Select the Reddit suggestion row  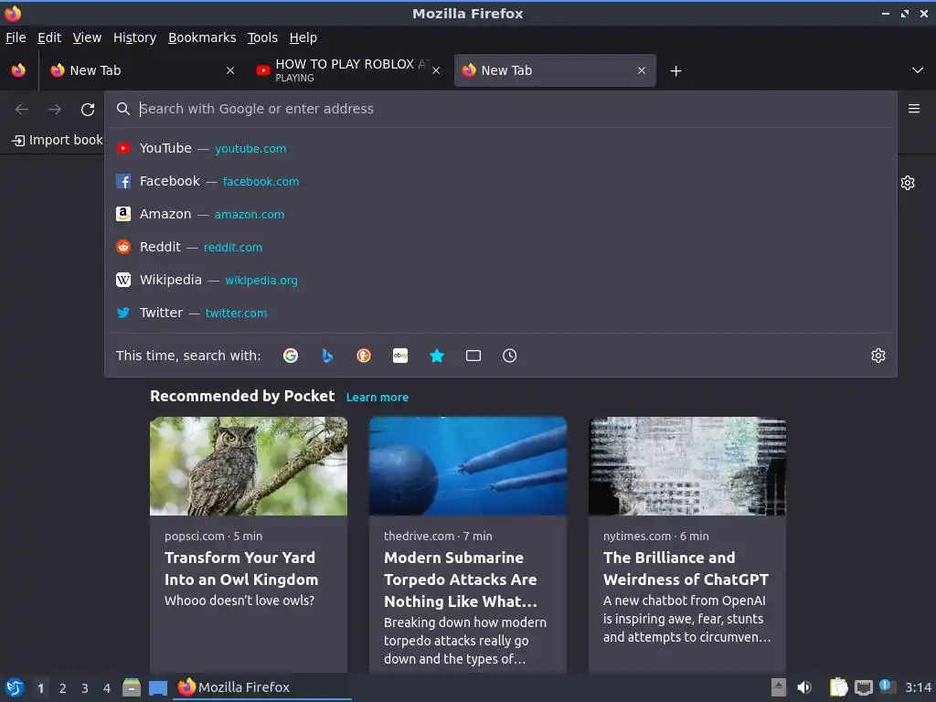pyautogui.click(x=501, y=247)
